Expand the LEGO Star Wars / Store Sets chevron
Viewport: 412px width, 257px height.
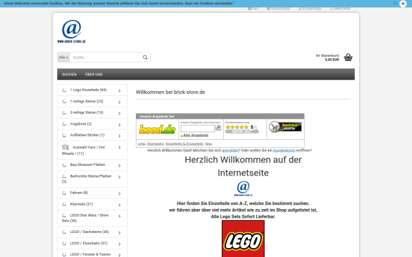click(x=119, y=216)
